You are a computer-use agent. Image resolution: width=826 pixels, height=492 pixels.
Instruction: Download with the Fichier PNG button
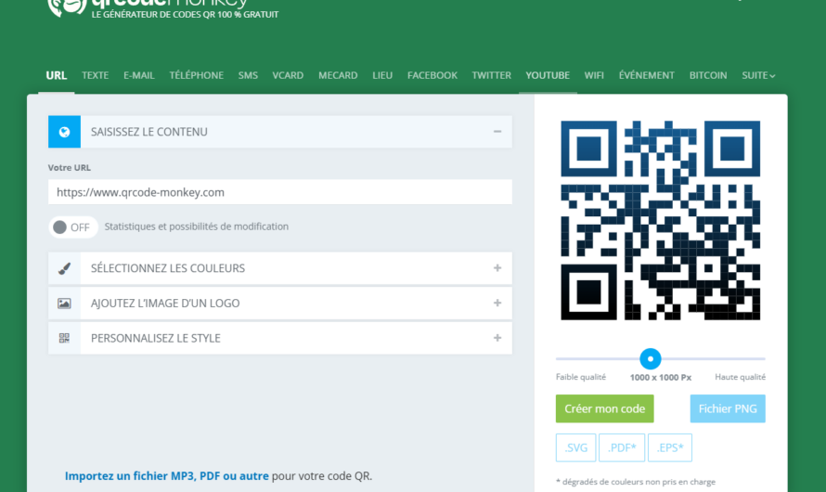pyautogui.click(x=728, y=408)
